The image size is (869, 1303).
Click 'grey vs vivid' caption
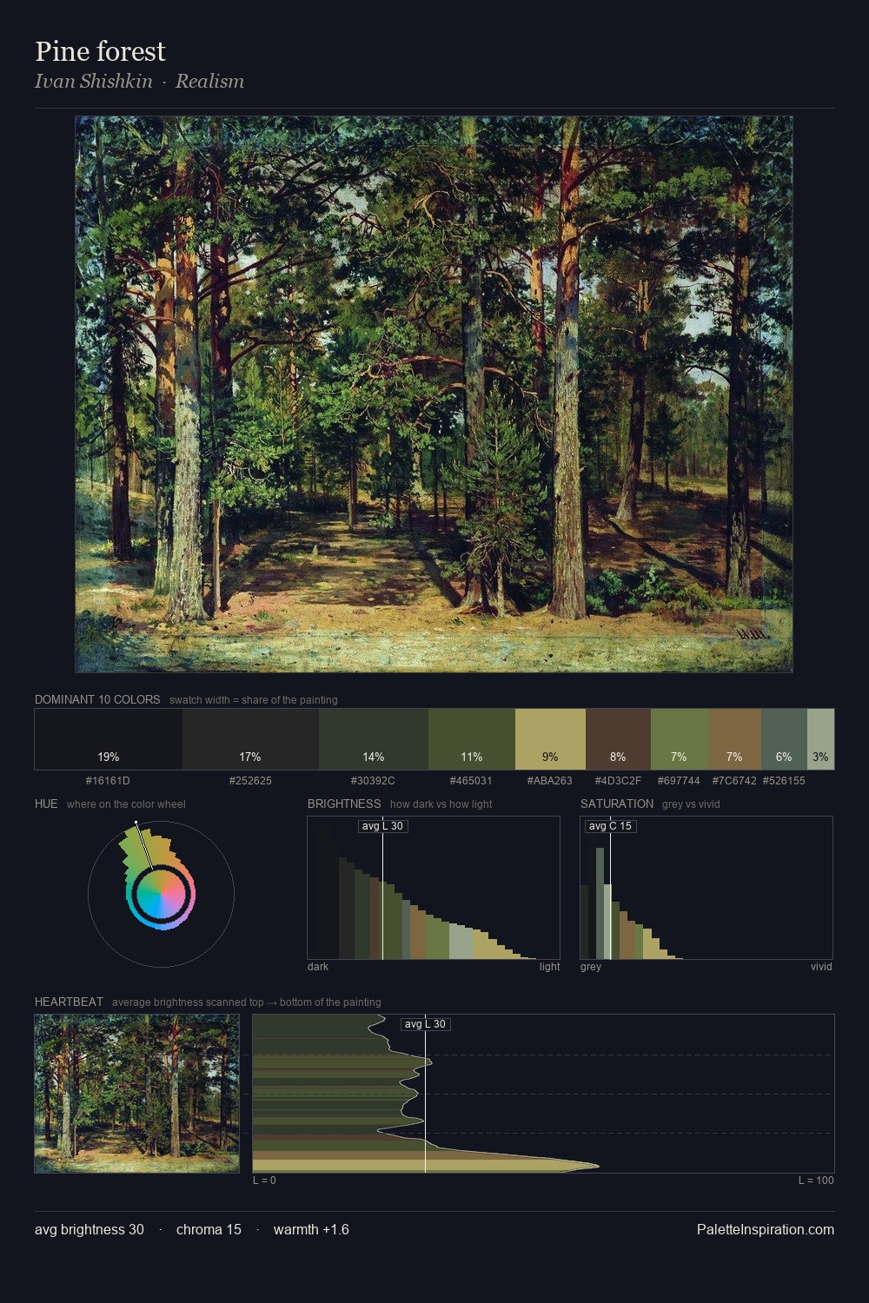(691, 804)
